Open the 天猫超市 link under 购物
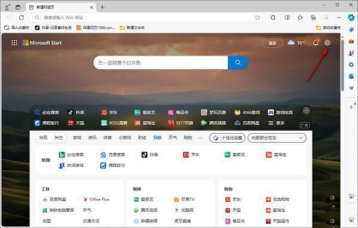 point(277,221)
